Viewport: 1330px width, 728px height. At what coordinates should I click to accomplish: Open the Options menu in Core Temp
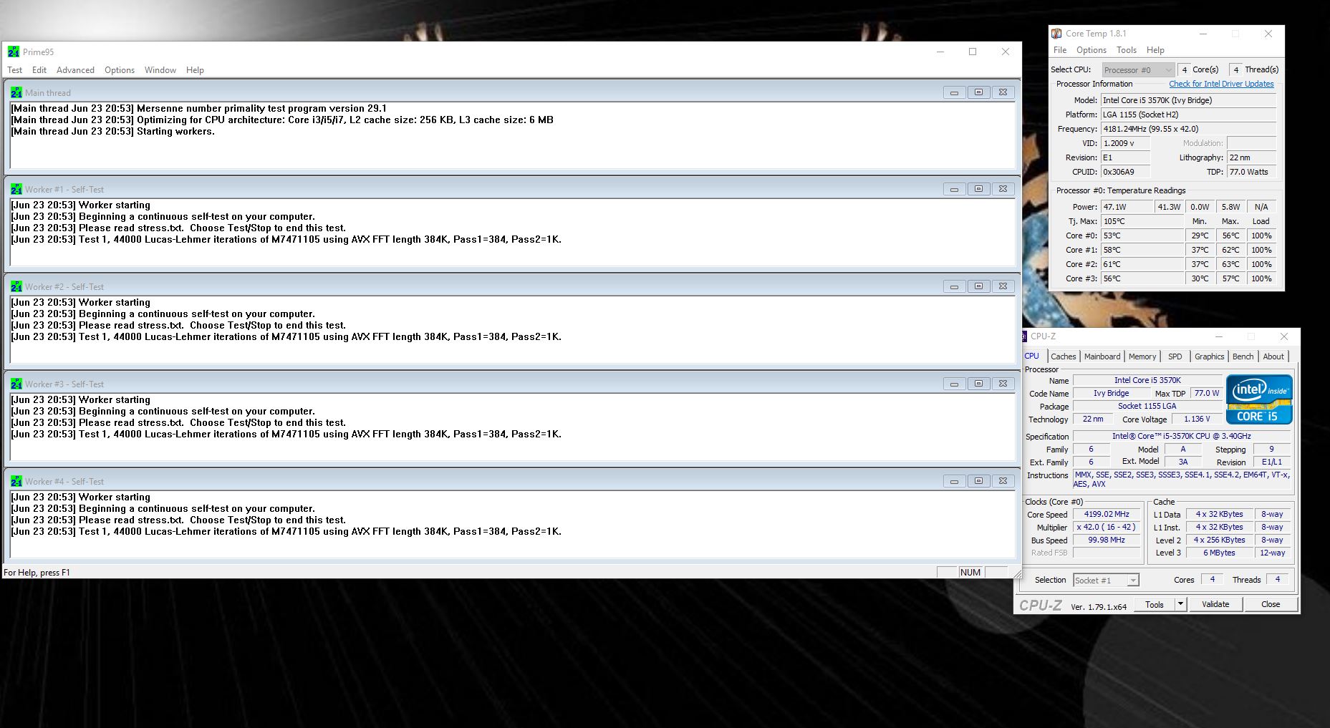[1092, 50]
